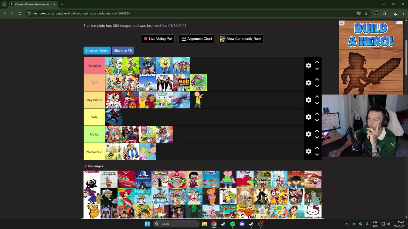Screen dimensions: 408x229
Task: Move the TOP row up
Action: (317, 80)
